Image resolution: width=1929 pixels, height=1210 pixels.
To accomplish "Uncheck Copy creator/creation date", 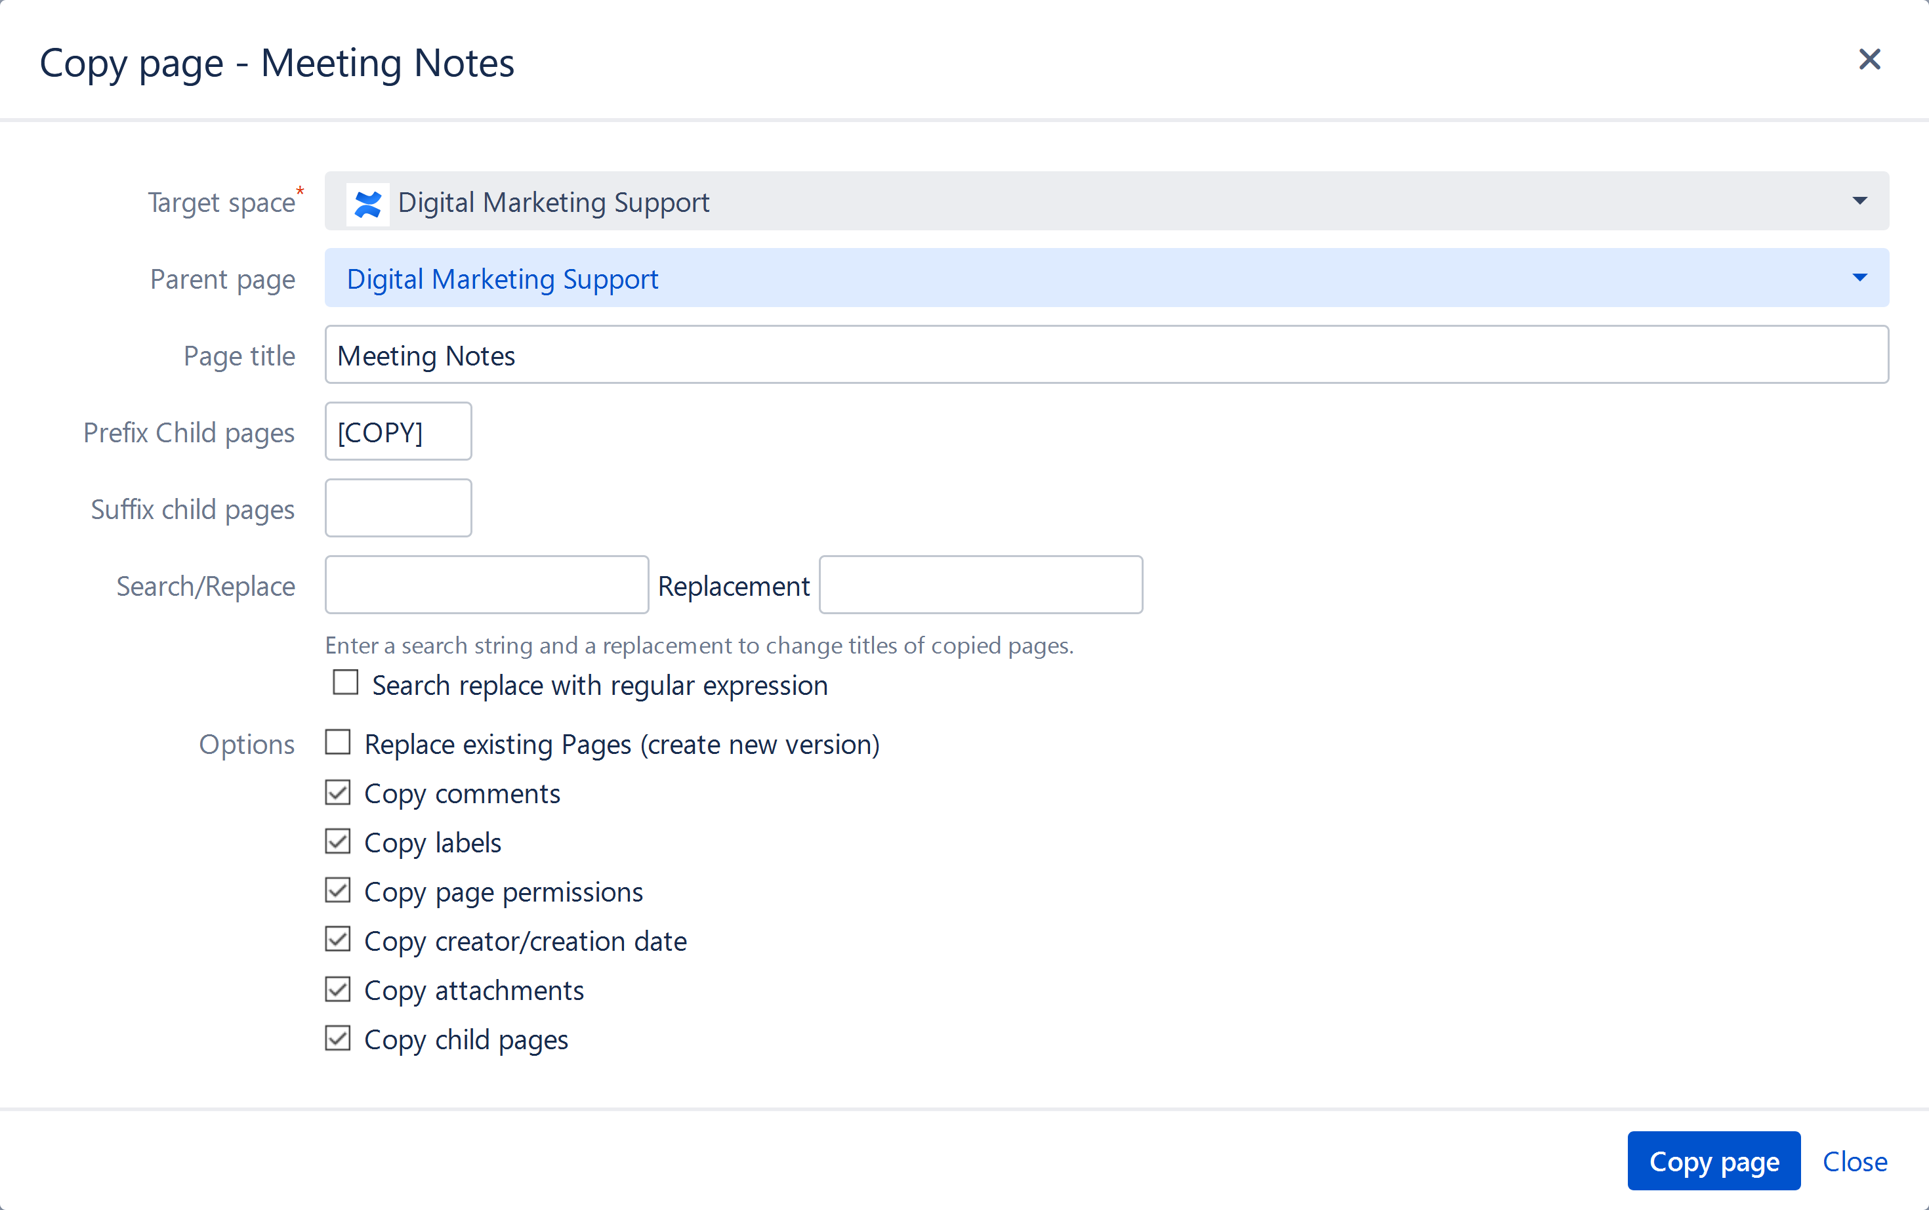I will [338, 940].
